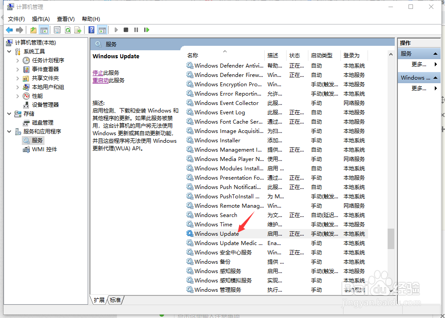
Task: Open the 文件(F) menu
Action: pos(16,19)
